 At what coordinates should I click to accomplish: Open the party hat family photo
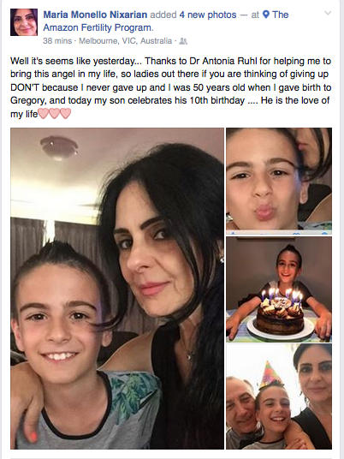pyautogui.click(x=279, y=396)
